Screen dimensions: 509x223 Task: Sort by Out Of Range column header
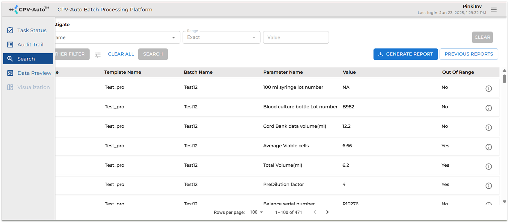pyautogui.click(x=458, y=72)
